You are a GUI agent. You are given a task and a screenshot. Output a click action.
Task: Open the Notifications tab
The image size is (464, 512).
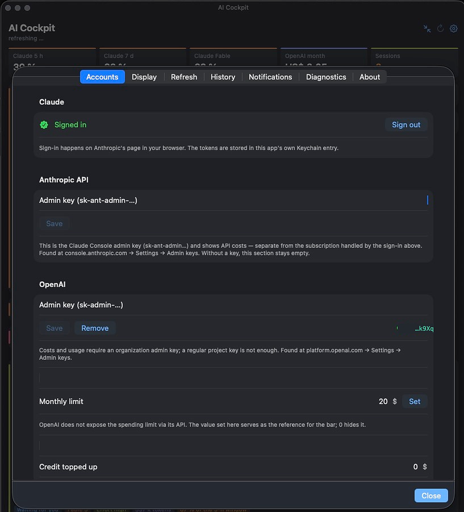(270, 77)
